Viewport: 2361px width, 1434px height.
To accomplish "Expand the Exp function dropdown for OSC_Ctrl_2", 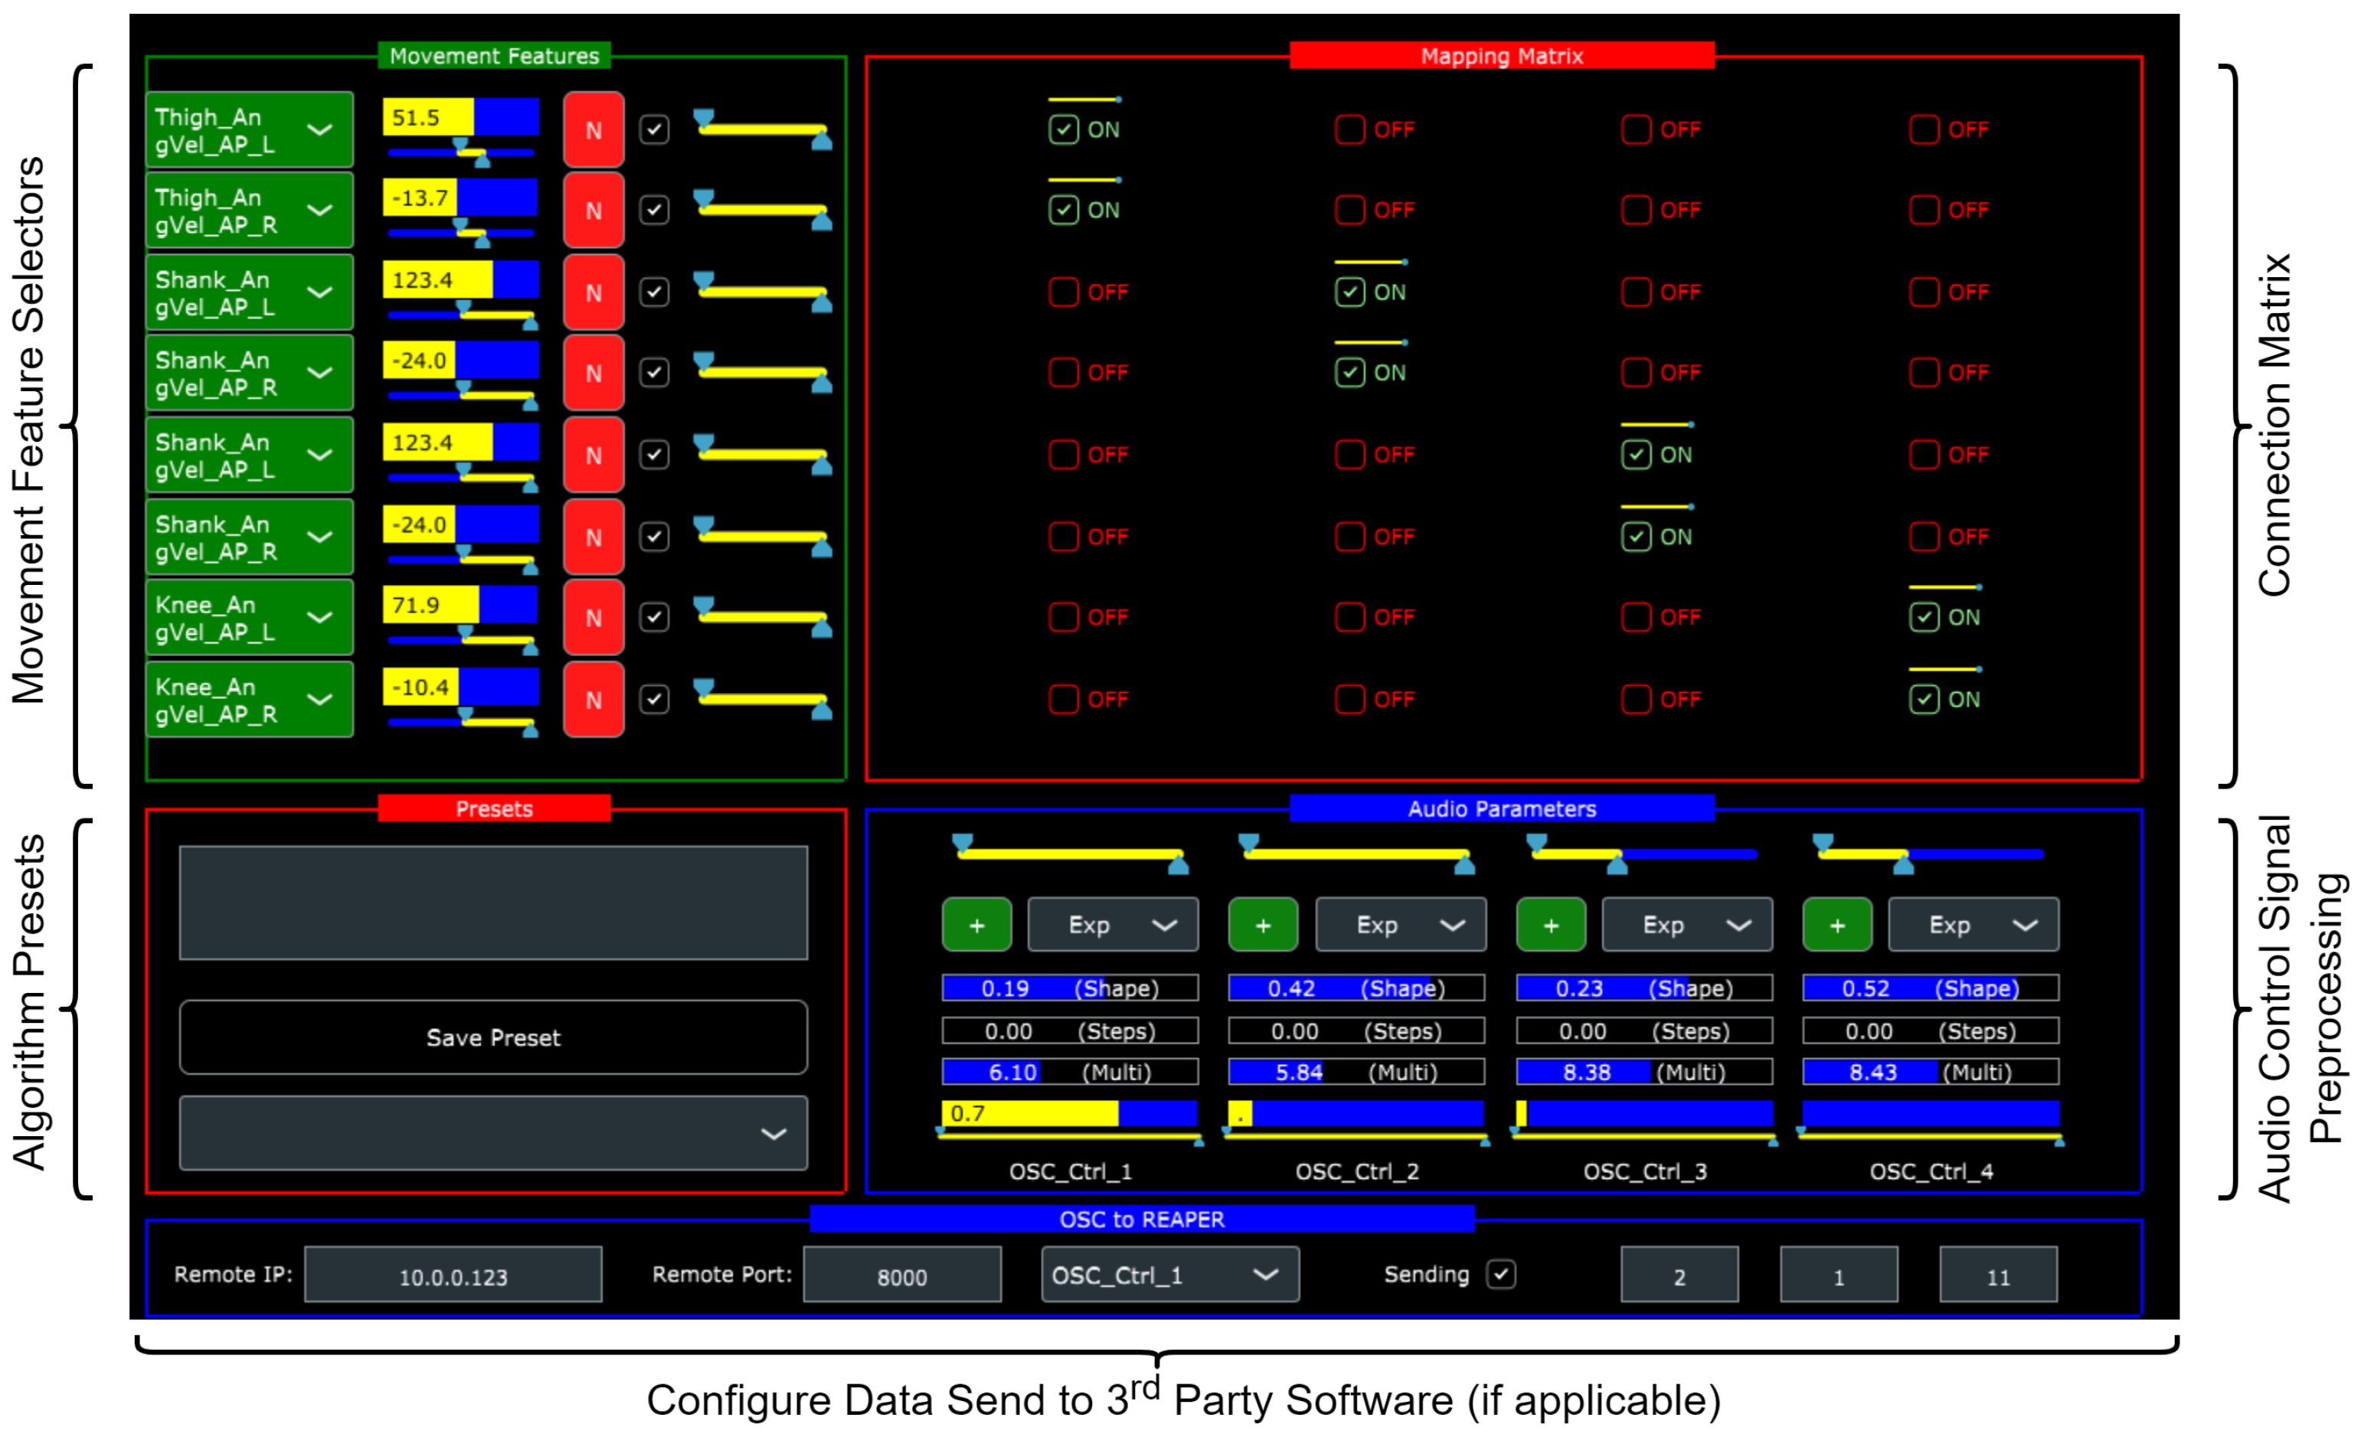I will pyautogui.click(x=1400, y=924).
